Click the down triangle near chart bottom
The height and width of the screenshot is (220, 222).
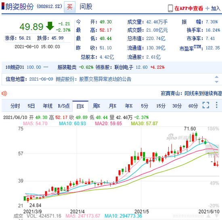217,216
